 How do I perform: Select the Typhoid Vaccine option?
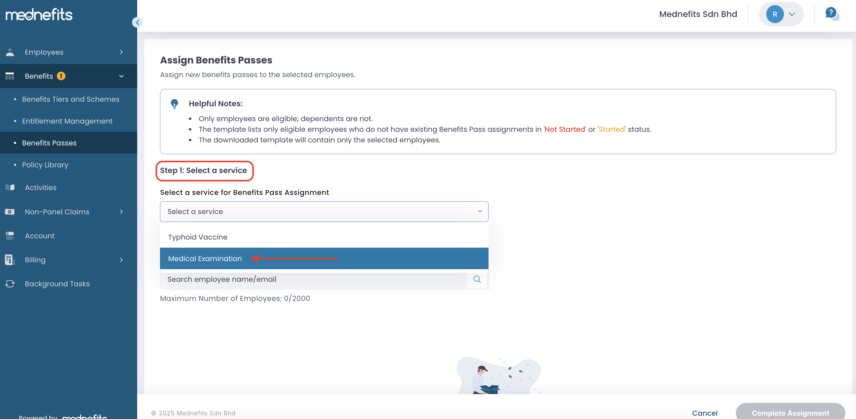pyautogui.click(x=198, y=237)
